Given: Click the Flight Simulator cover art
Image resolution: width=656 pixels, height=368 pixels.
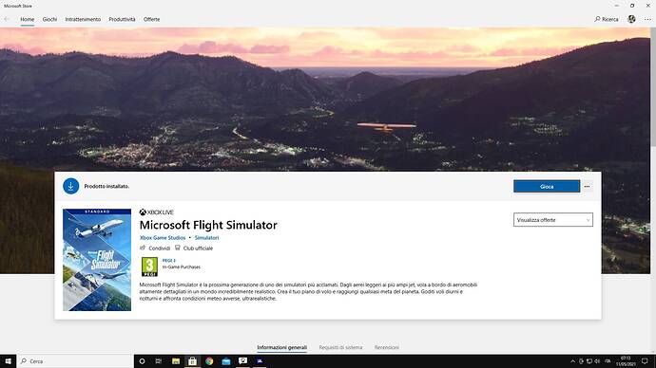Looking at the screenshot, I should point(97,260).
